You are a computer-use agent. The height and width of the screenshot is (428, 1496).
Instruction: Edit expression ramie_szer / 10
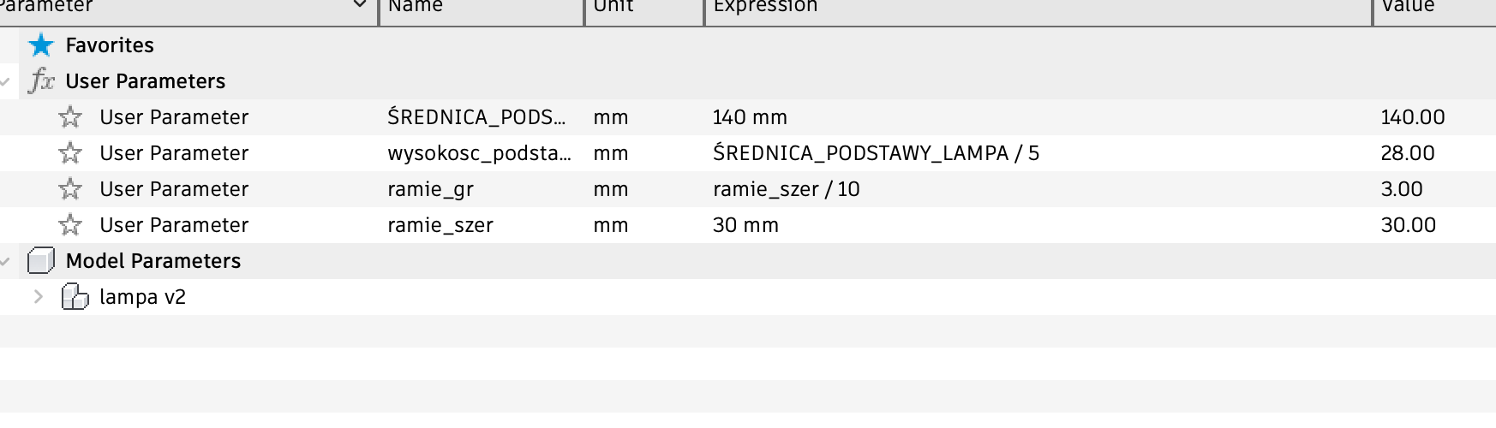tap(1038, 189)
